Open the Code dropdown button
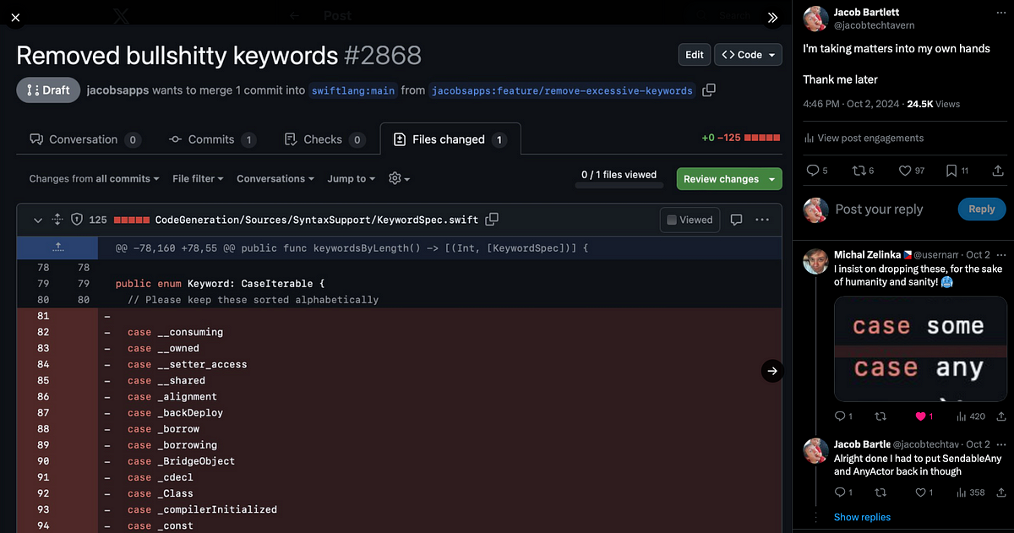Screen dimensions: 1014x533 pyautogui.click(x=749, y=55)
